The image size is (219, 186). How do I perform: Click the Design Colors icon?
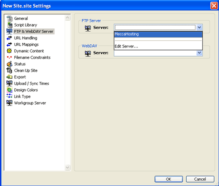pyautogui.click(x=9, y=90)
